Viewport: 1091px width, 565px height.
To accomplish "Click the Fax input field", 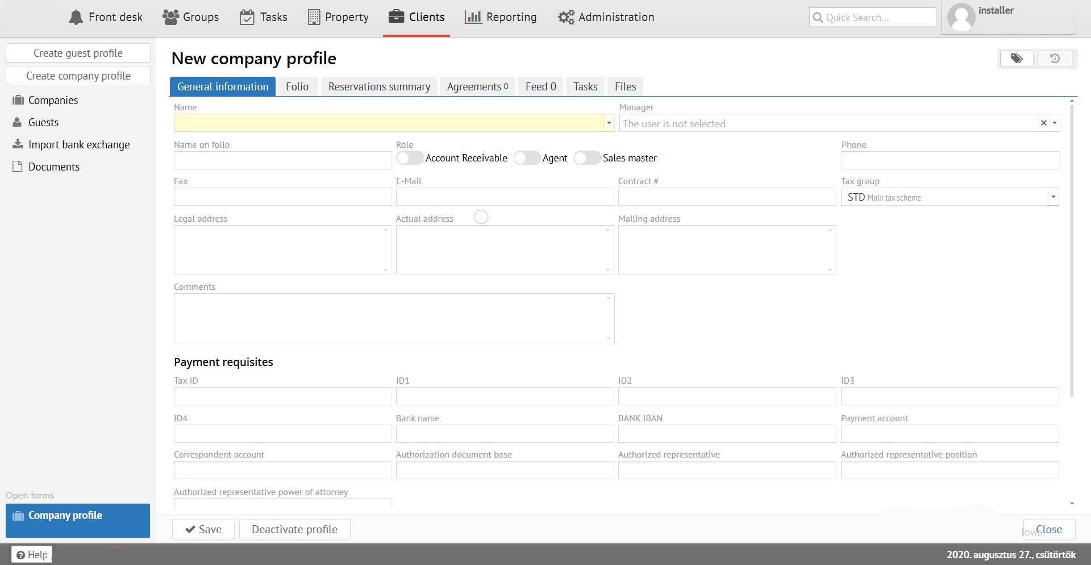I will [x=282, y=197].
